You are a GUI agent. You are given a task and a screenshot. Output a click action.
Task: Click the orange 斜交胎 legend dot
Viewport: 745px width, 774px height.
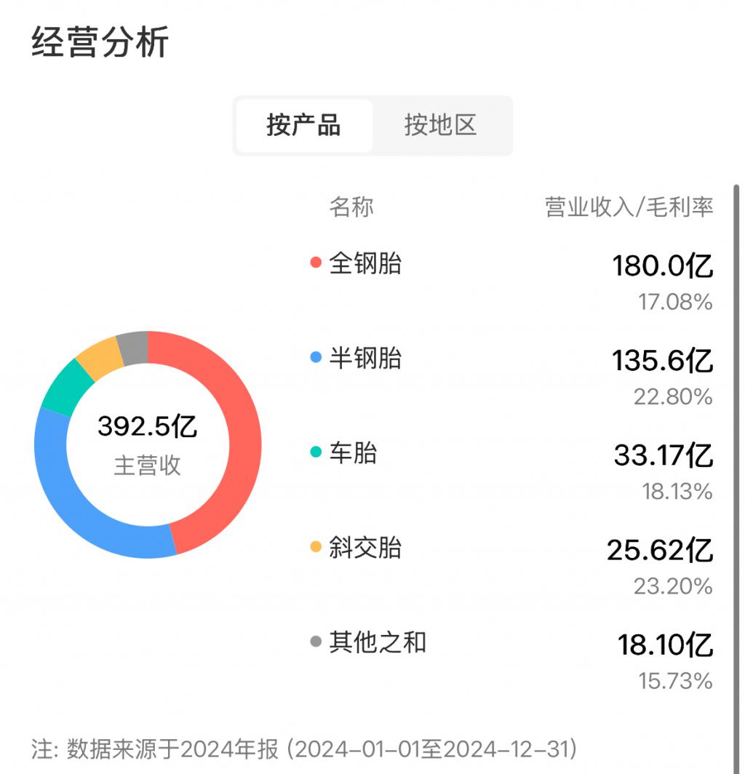[316, 547]
